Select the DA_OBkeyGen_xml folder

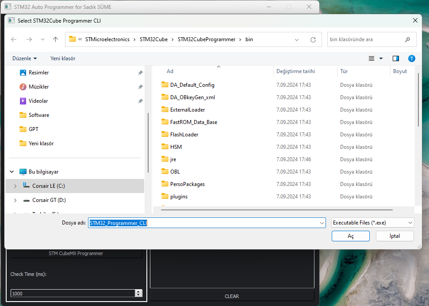click(x=192, y=97)
